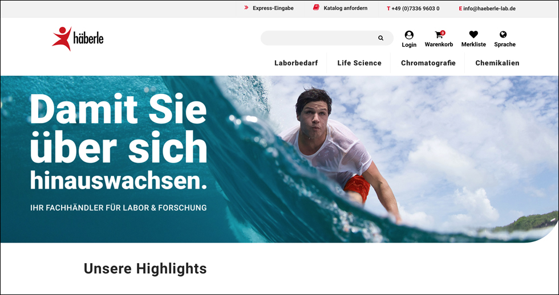
Task: Click the Sprache globe icon
Action: 503,35
